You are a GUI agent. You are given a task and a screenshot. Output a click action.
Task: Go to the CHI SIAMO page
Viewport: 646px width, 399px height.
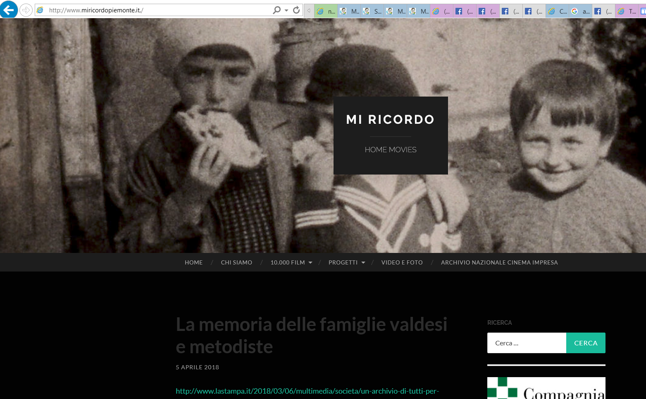click(x=236, y=262)
